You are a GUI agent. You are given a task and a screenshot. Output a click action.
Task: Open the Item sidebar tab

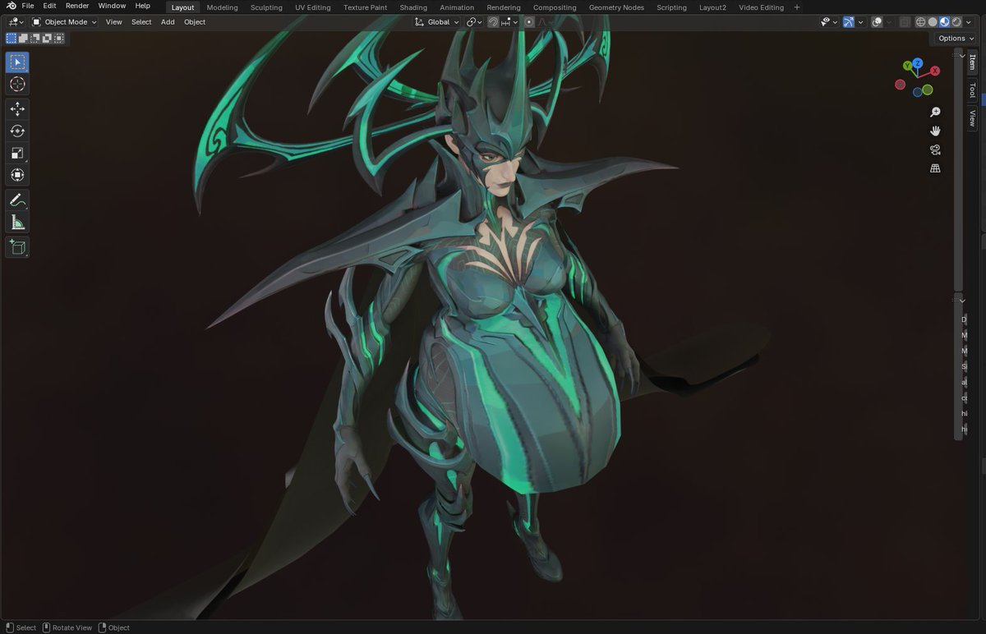(x=972, y=62)
